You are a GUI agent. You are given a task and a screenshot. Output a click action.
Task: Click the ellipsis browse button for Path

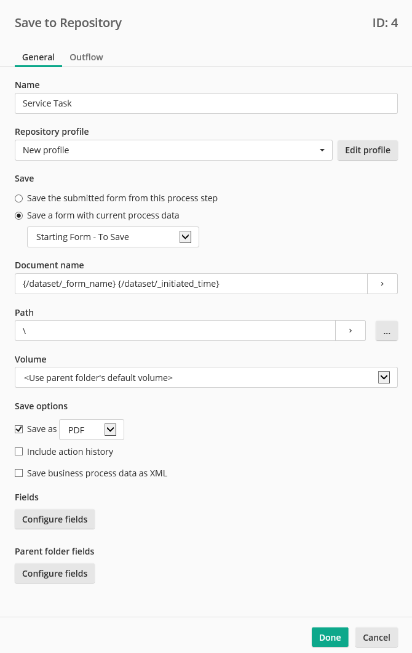pyautogui.click(x=386, y=331)
